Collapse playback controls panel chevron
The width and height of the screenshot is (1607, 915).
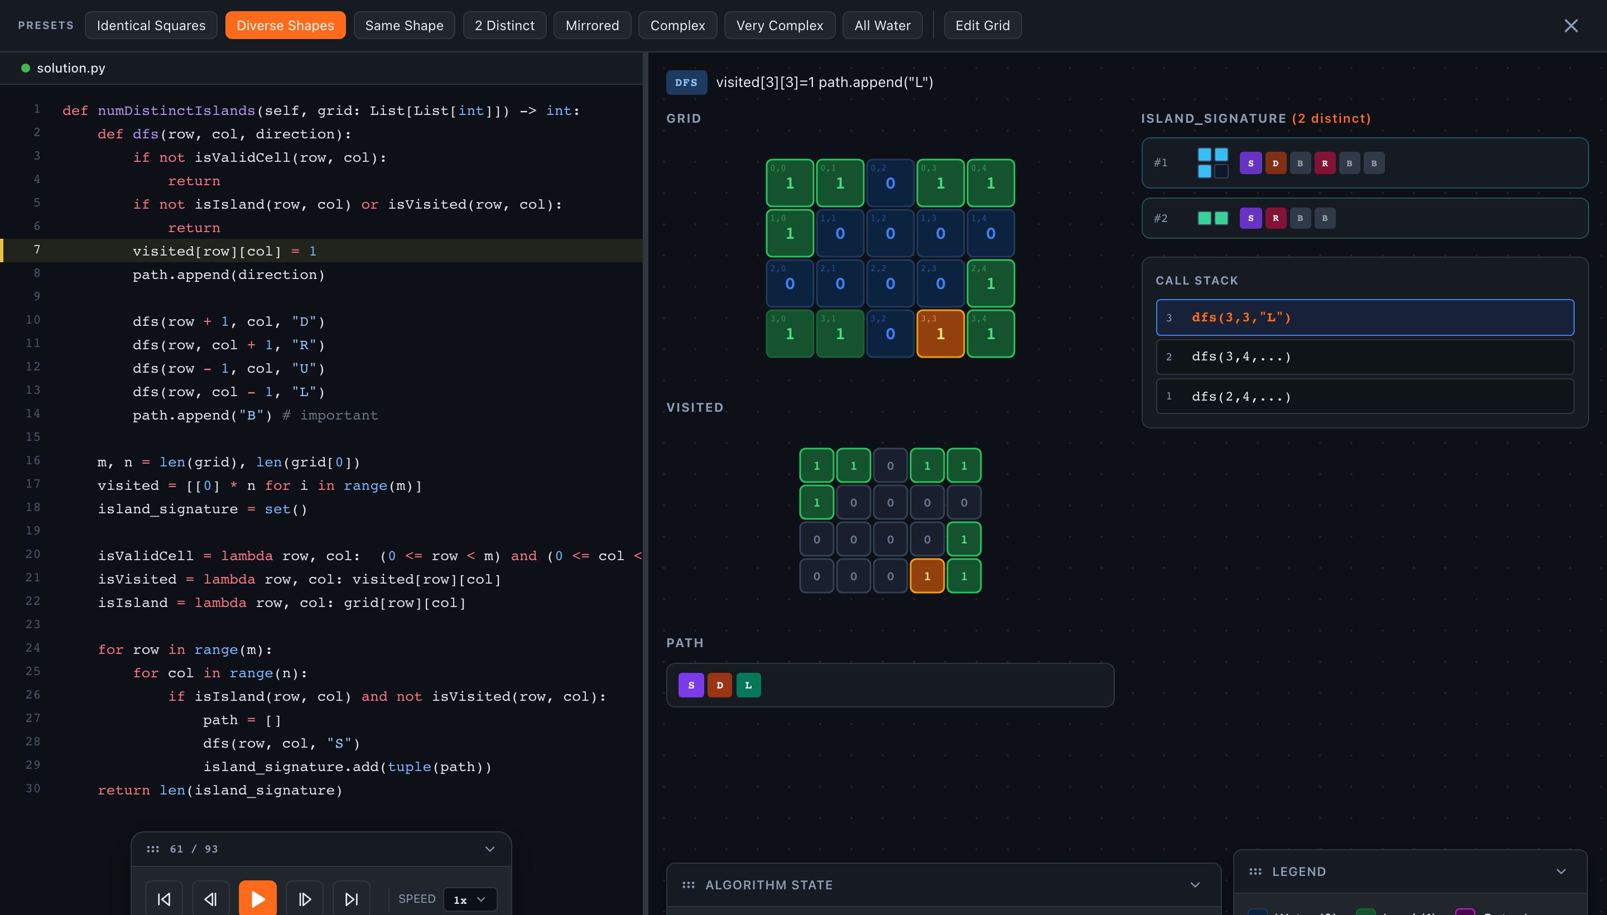click(489, 849)
